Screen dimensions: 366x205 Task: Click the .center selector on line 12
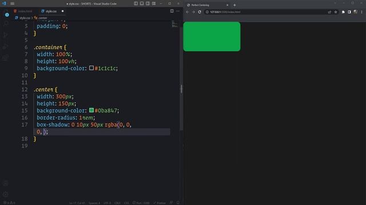pos(43,89)
